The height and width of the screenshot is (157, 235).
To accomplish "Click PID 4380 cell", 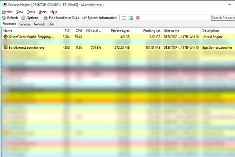I will (x=66, y=47).
